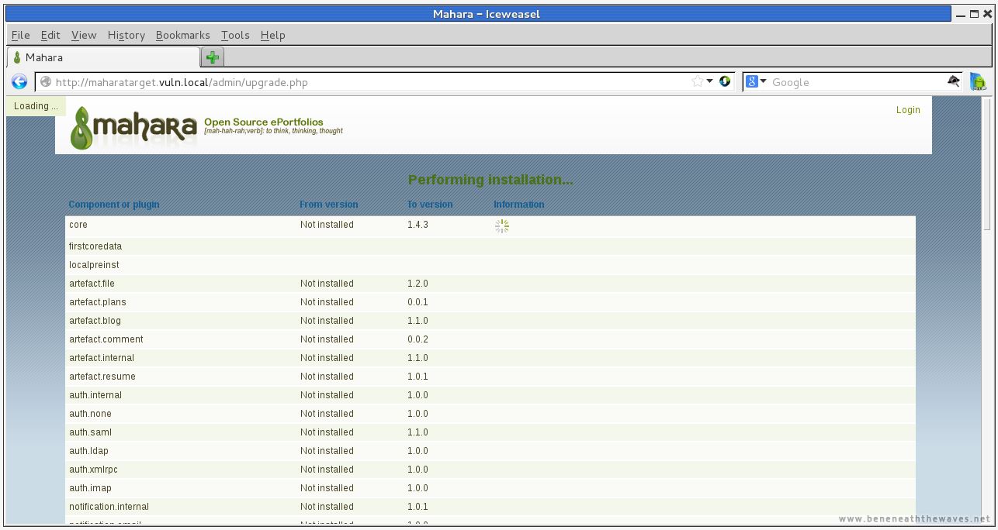Open a new tab with the plus icon
This screenshot has height=530, width=998.
coord(213,57)
